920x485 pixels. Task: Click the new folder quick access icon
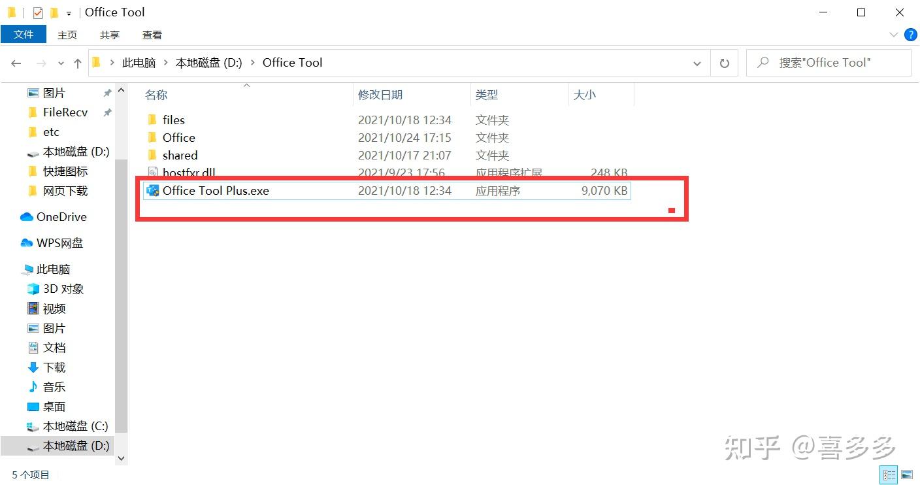54,12
